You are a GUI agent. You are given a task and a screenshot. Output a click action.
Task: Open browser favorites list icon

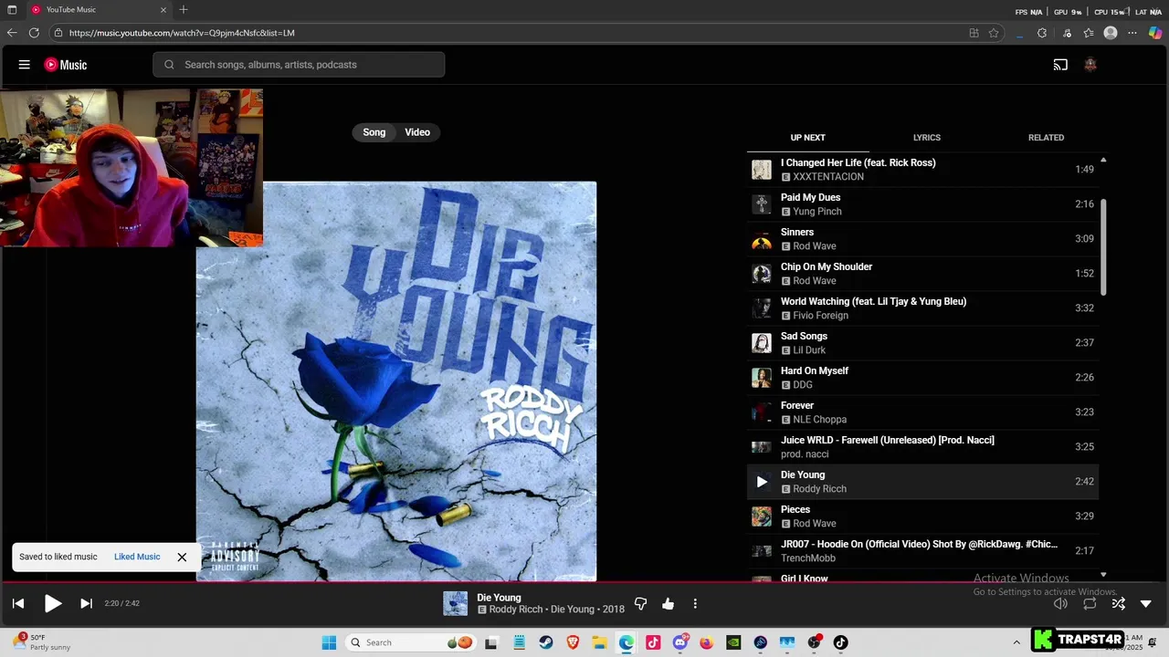1089,33
